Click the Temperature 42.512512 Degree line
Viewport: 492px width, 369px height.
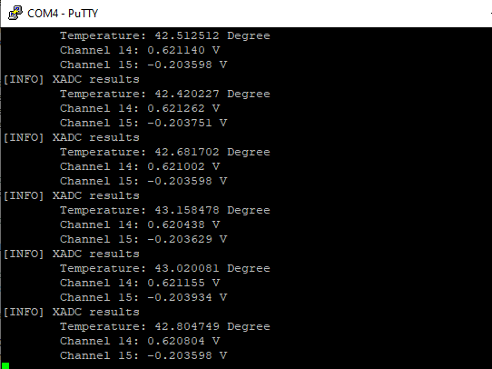[165, 35]
